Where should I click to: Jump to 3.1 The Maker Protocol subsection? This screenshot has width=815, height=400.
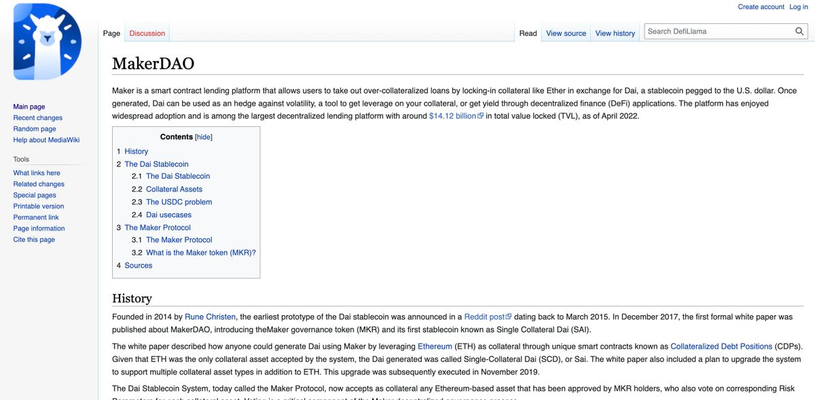tap(172, 240)
